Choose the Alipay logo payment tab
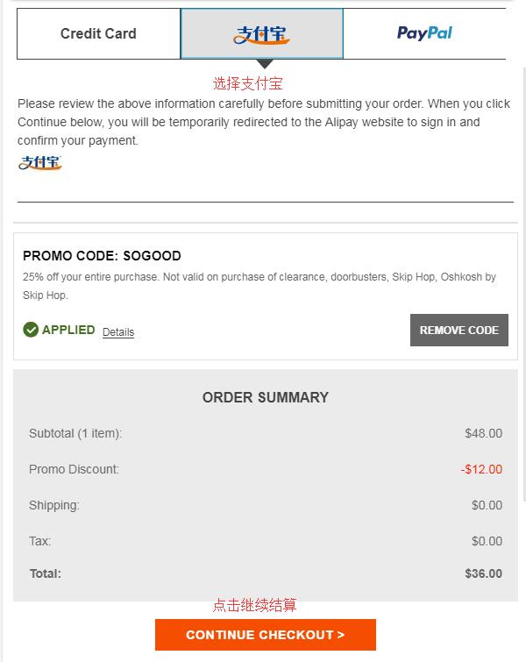The height and width of the screenshot is (662, 526). point(262,34)
